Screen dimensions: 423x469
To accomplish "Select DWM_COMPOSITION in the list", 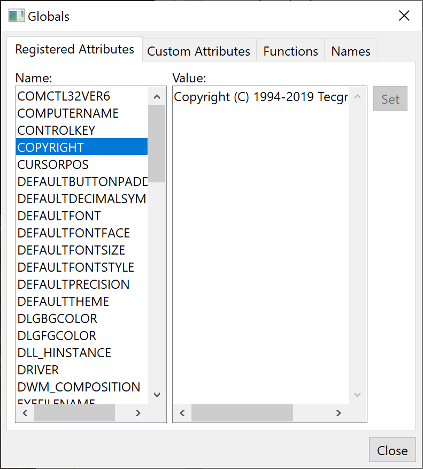I will pyautogui.click(x=79, y=387).
